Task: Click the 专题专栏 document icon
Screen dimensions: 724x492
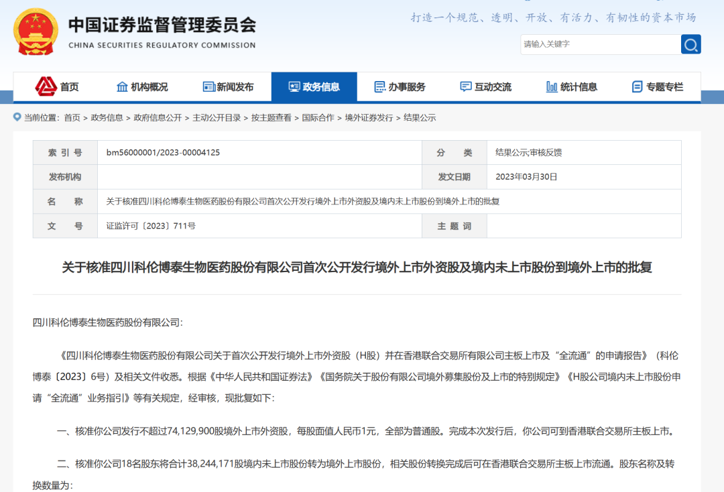Action: pyautogui.click(x=637, y=86)
